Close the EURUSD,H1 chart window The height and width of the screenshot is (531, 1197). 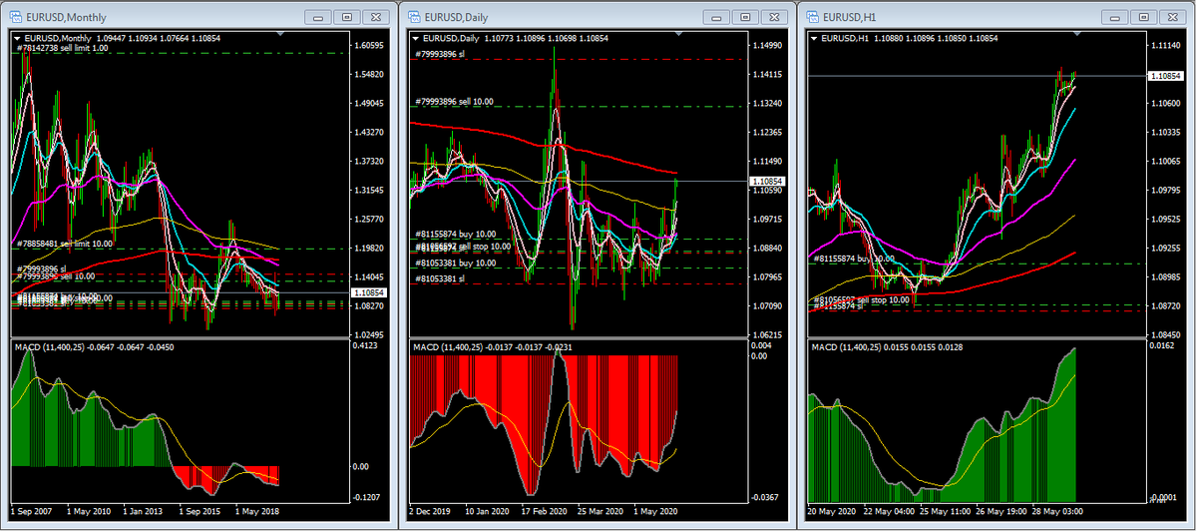point(1172,17)
